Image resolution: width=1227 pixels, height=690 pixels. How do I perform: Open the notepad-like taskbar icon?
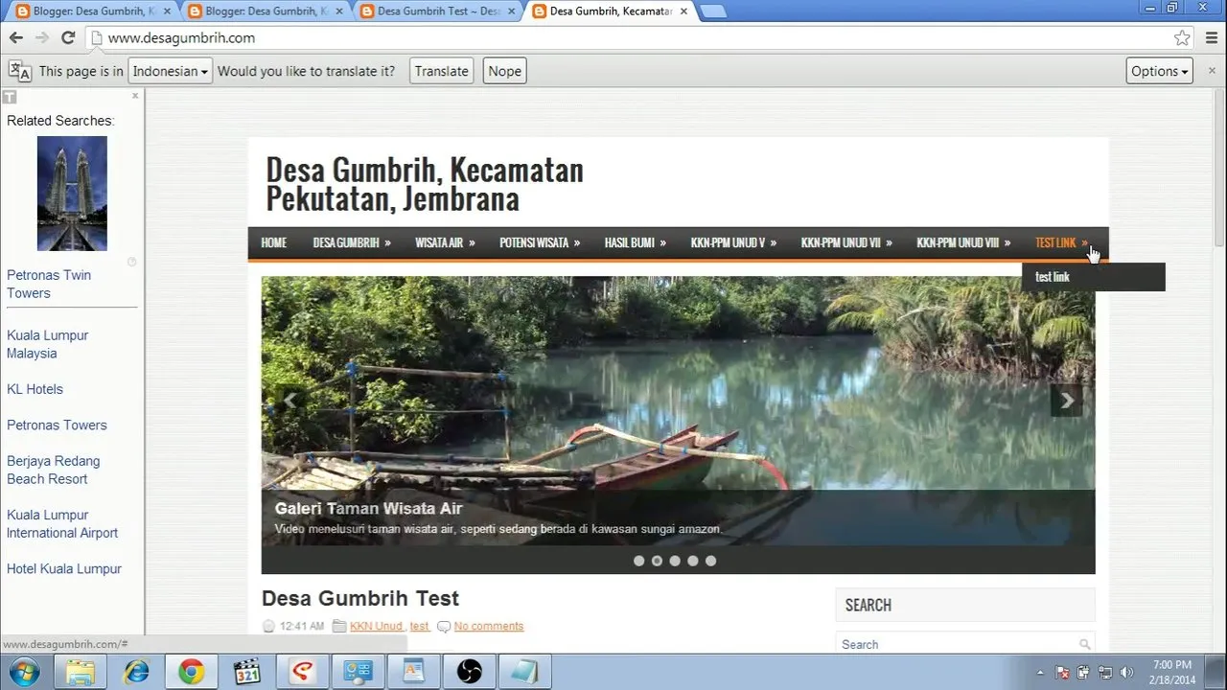[x=524, y=672]
